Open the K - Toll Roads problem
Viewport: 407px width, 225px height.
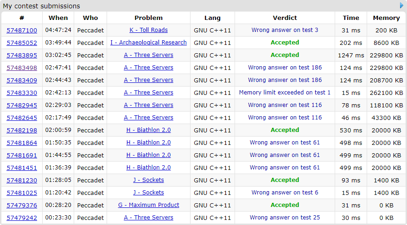pos(148,30)
